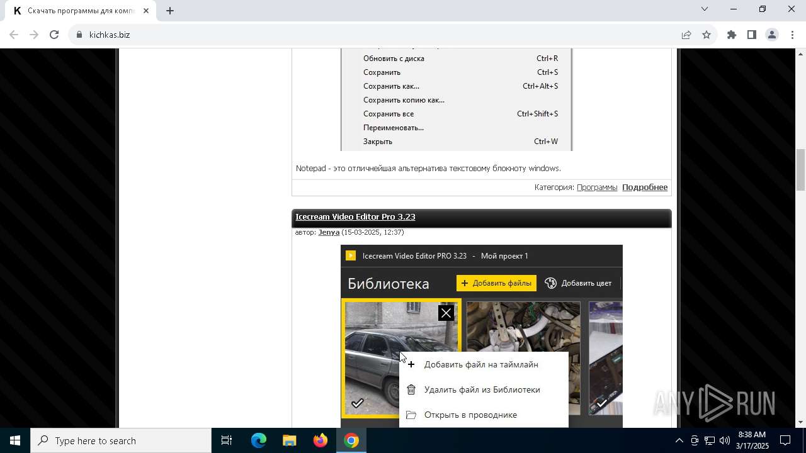
Task: Click the address bar with kichkas.biz
Action: click(x=372, y=35)
